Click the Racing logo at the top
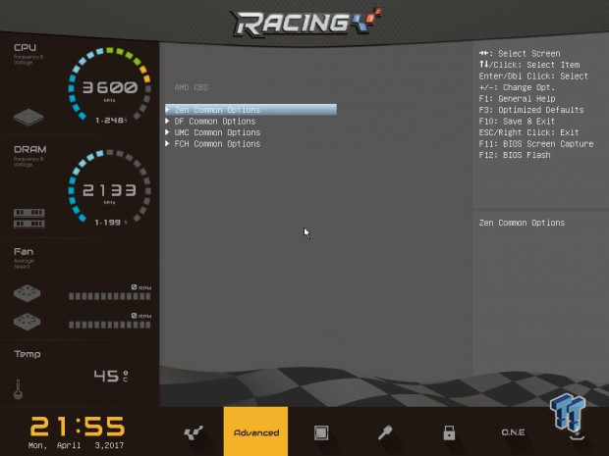The width and height of the screenshot is (609, 456). (306, 23)
